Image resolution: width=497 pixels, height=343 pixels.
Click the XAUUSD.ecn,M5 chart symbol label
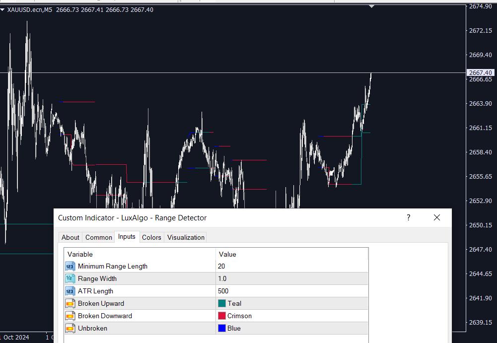[29, 10]
